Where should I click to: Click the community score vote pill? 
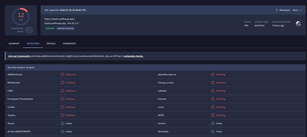coord(29,30)
